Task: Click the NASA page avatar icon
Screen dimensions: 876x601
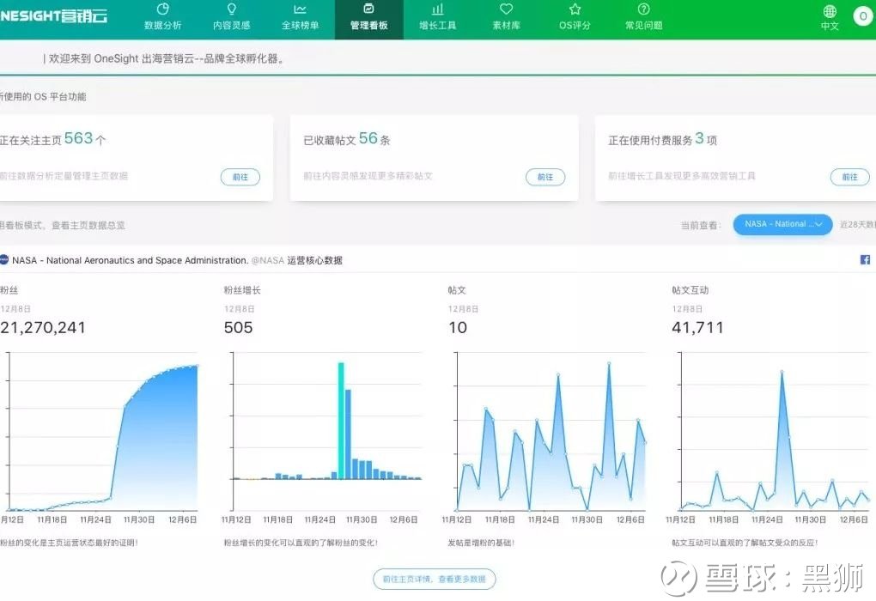Action: 4,260
